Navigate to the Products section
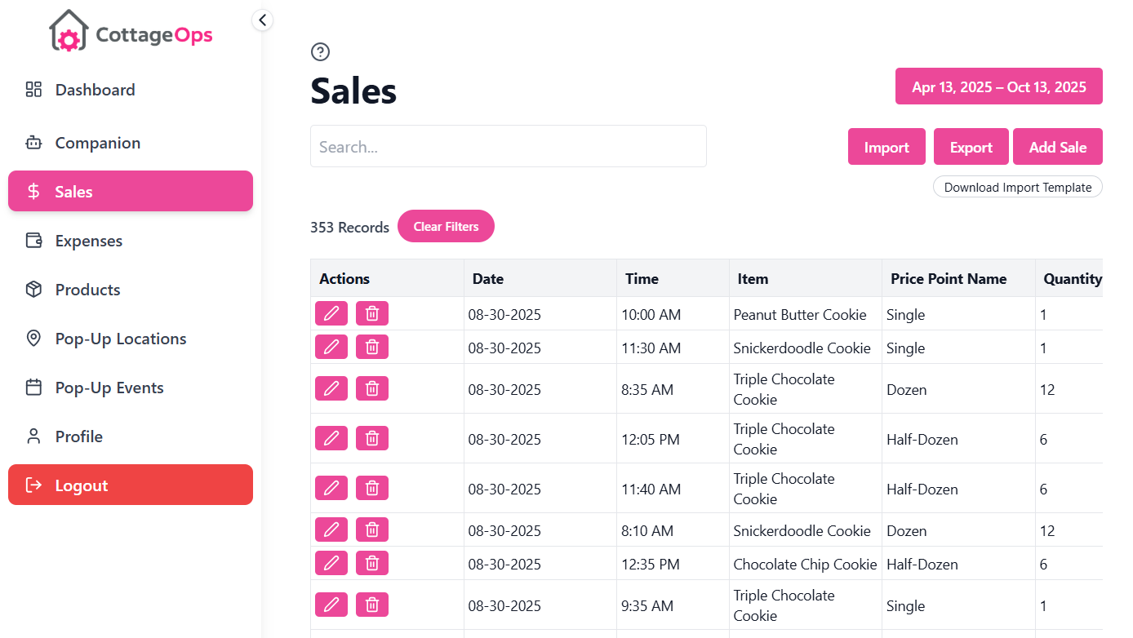The width and height of the screenshot is (1133, 638). [x=87, y=290]
